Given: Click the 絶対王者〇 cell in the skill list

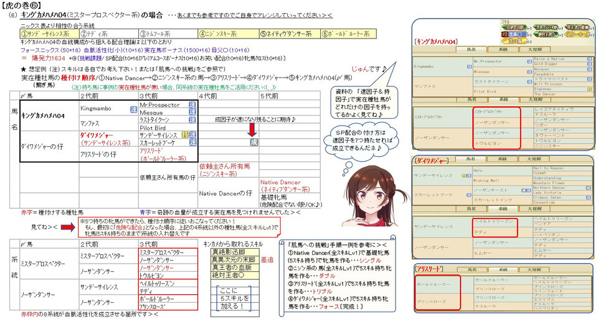Looking at the screenshot, I should 235,275.
